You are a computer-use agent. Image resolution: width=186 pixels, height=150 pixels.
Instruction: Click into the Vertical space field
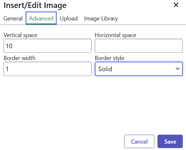coord(47,46)
